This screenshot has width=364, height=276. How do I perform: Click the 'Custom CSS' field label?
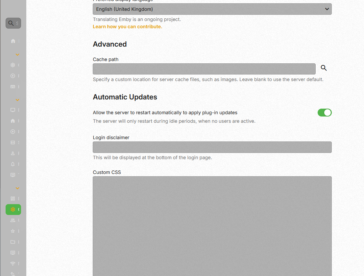click(107, 172)
